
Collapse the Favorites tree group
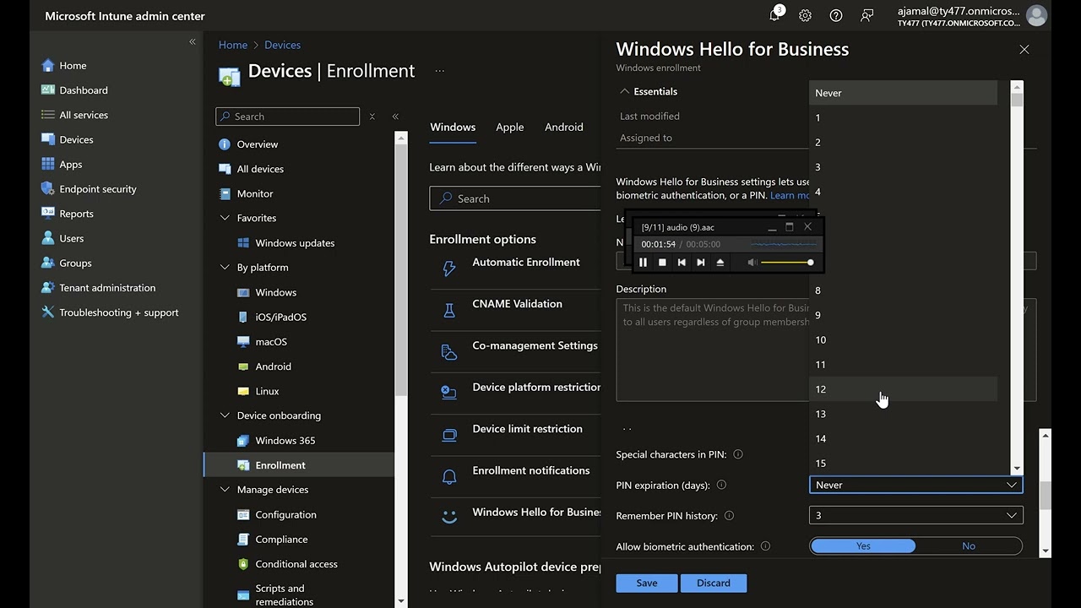(225, 218)
